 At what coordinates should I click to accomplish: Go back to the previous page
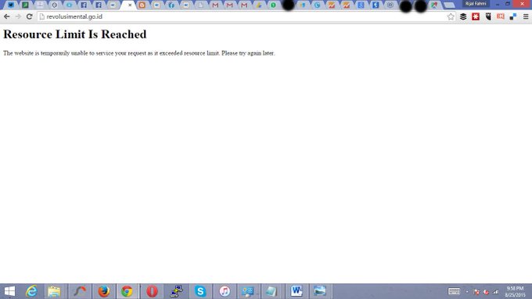coord(7,16)
